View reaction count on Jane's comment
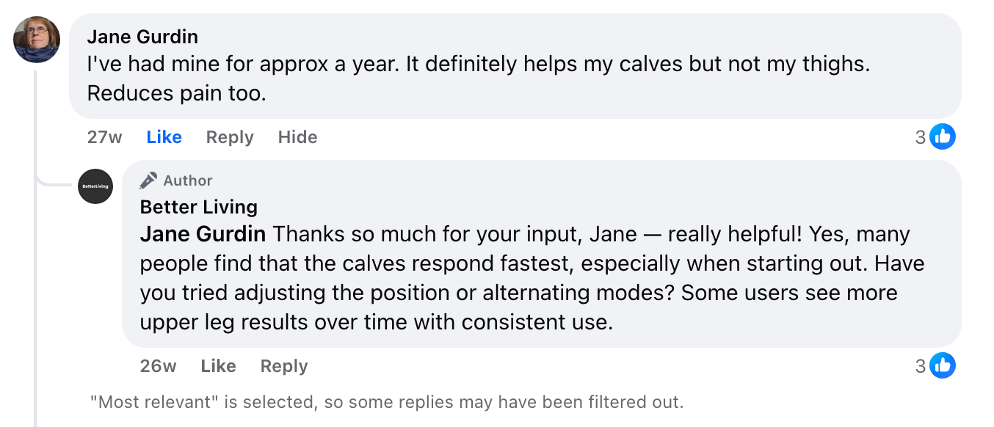Viewport: 994px width, 427px height. click(921, 137)
